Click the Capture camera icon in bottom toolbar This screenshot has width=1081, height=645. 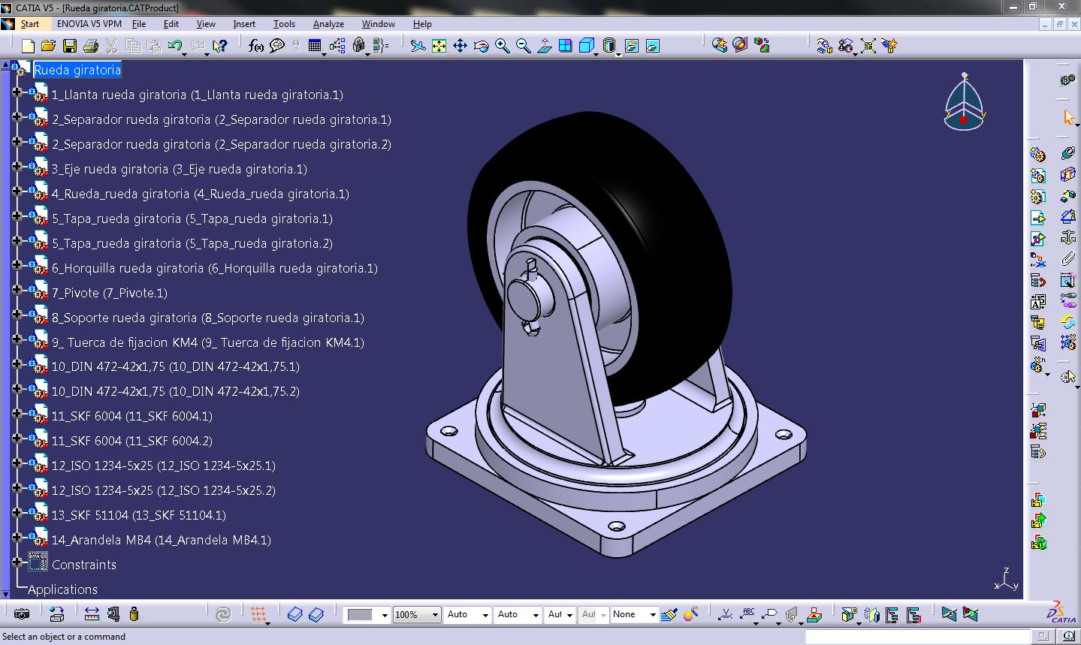[22, 614]
